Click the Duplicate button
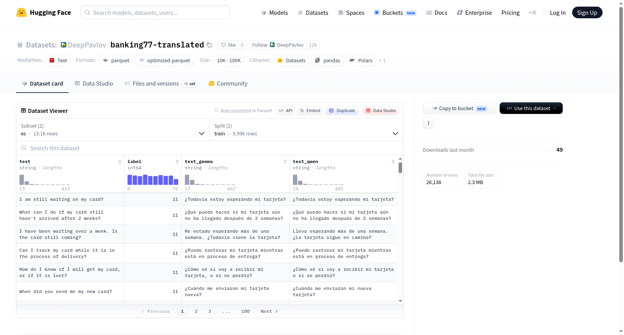 point(342,110)
